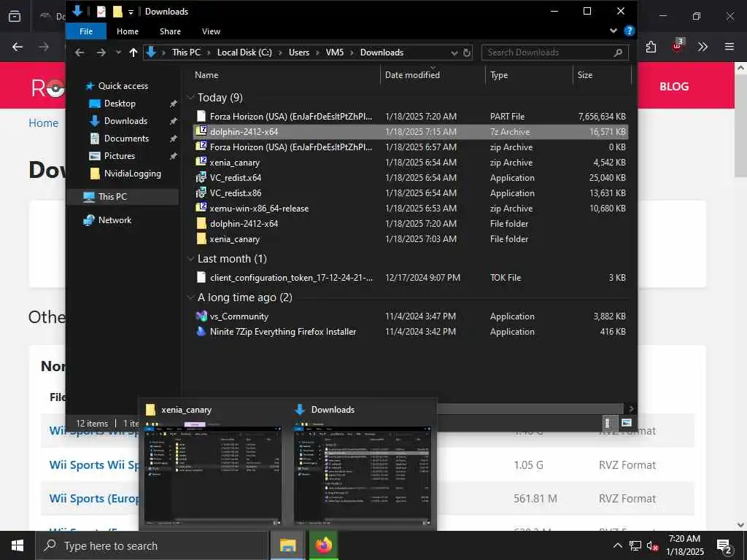Image resolution: width=747 pixels, height=560 pixels.
Task: Switch to the Home ribbon tab
Action: [x=127, y=31]
